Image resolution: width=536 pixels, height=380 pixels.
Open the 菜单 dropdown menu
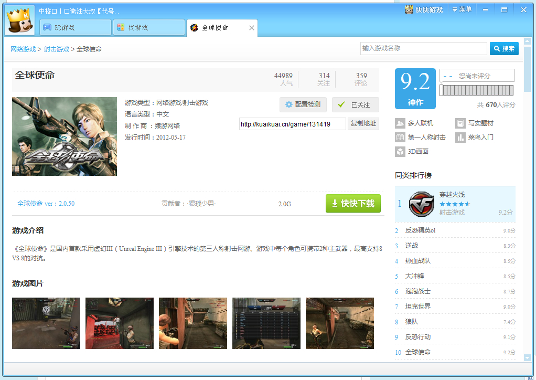click(x=462, y=9)
